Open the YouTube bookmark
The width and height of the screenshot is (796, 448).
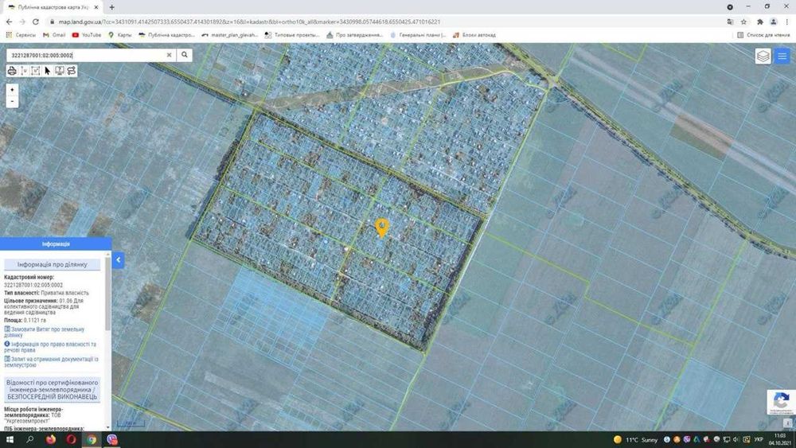[87, 35]
